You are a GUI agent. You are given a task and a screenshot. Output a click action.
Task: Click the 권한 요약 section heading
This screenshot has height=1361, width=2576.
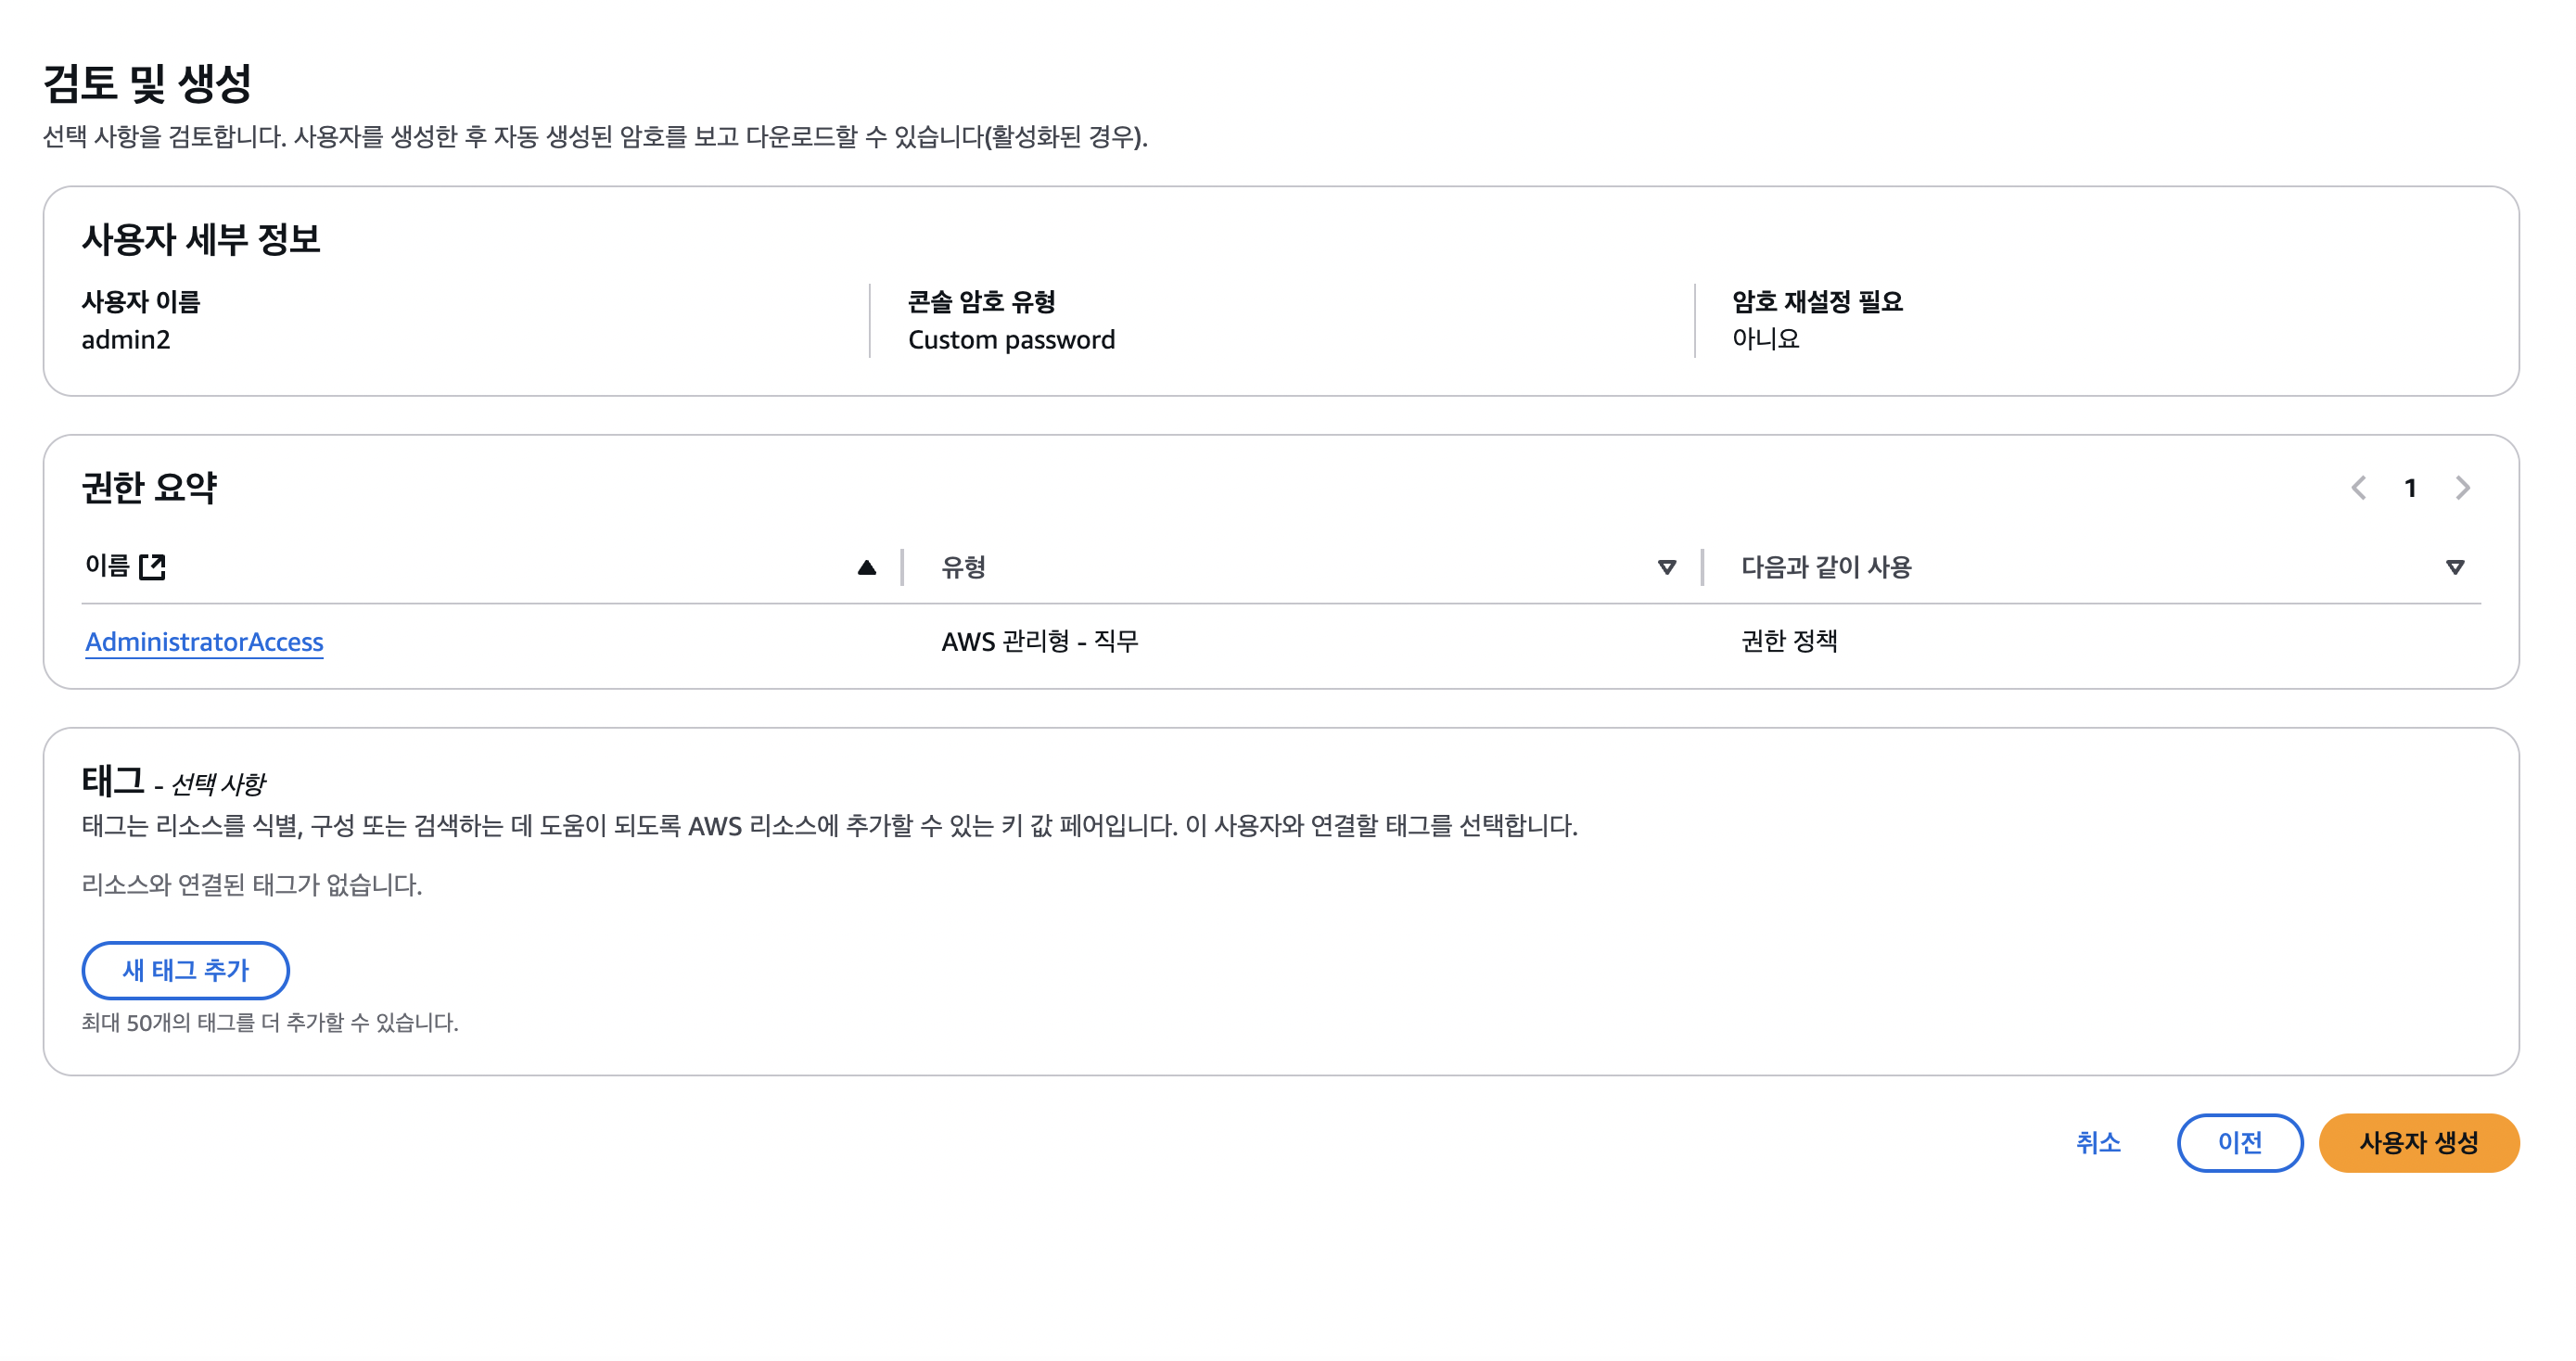(150, 488)
